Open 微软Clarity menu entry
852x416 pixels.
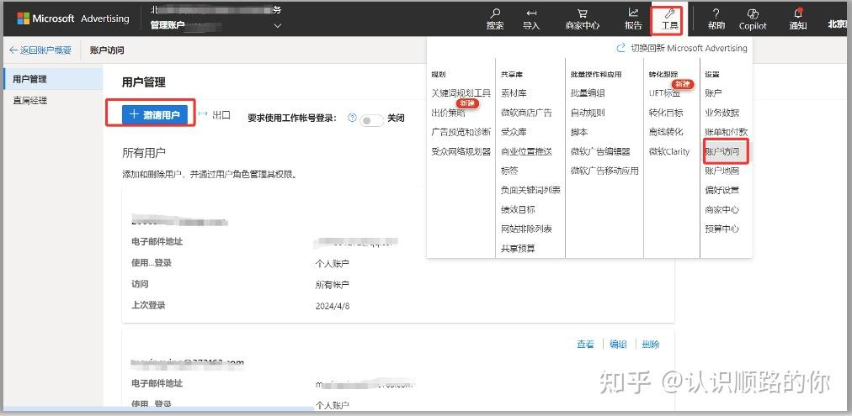(x=668, y=151)
